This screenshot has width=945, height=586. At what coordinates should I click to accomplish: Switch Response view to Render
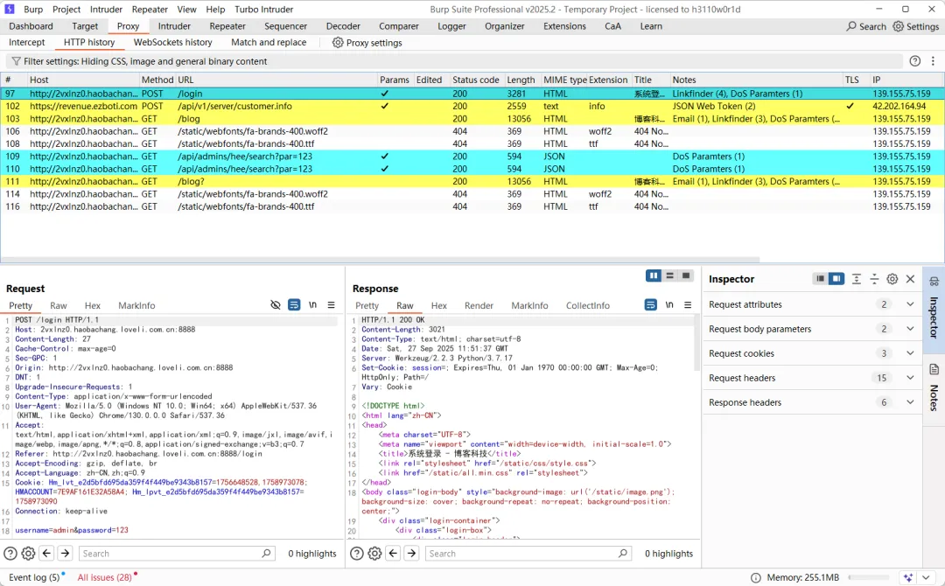[479, 305]
